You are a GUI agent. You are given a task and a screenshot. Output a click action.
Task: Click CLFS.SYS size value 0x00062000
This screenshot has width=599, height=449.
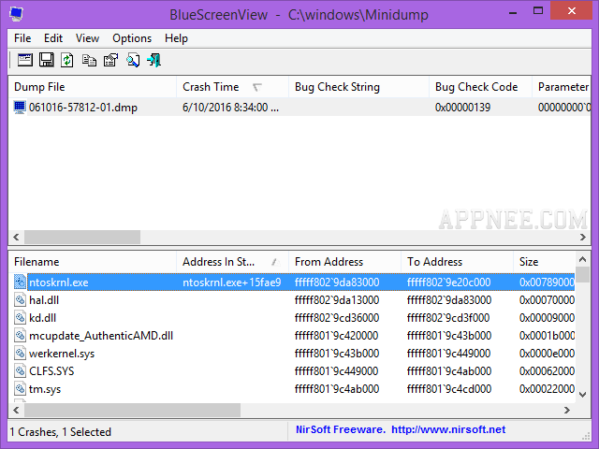tap(547, 371)
